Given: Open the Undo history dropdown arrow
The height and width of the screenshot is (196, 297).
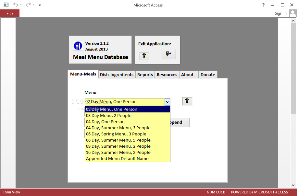Looking at the screenshot, I should [x=21, y=5].
